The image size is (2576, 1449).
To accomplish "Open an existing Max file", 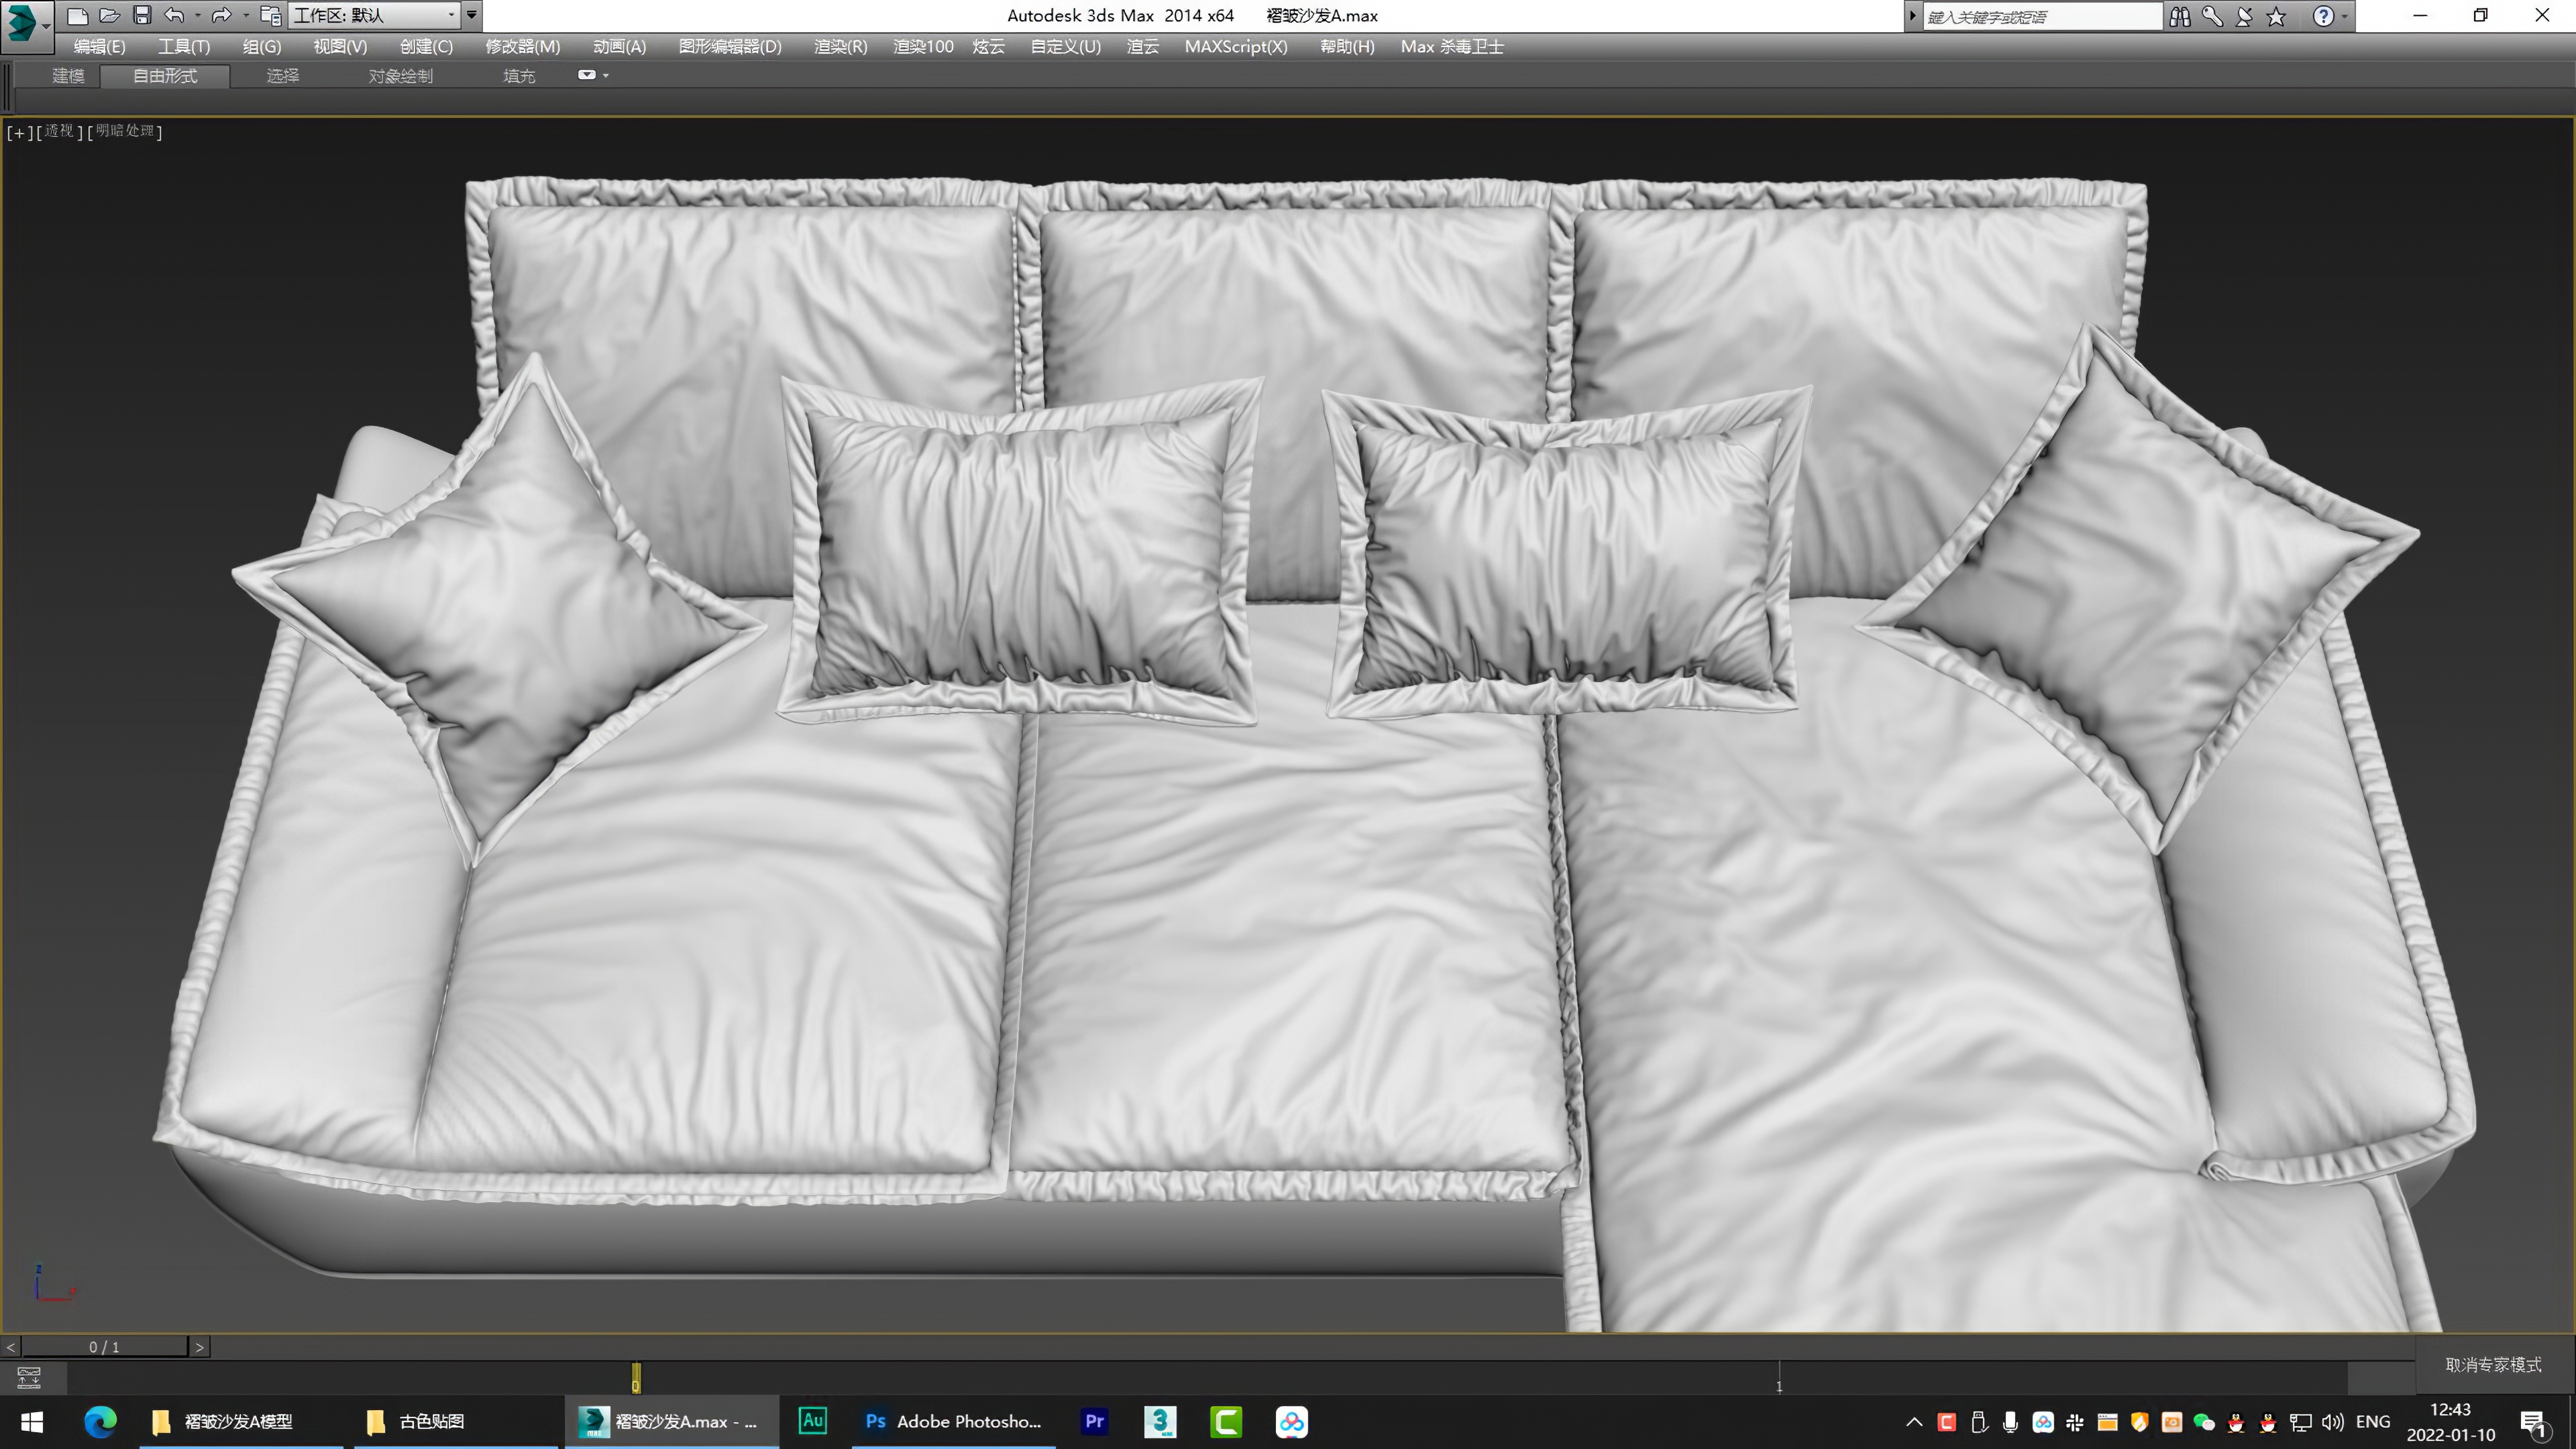I will [x=110, y=15].
